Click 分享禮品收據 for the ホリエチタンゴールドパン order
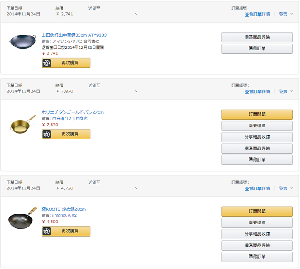Image resolution: width=300 pixels, height=269 pixels. pyautogui.click(x=257, y=137)
